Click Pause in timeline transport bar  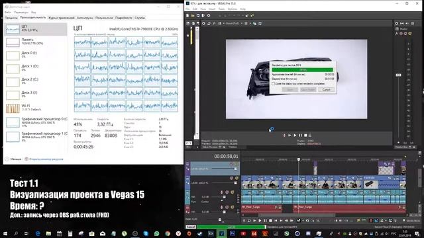click(x=265, y=220)
